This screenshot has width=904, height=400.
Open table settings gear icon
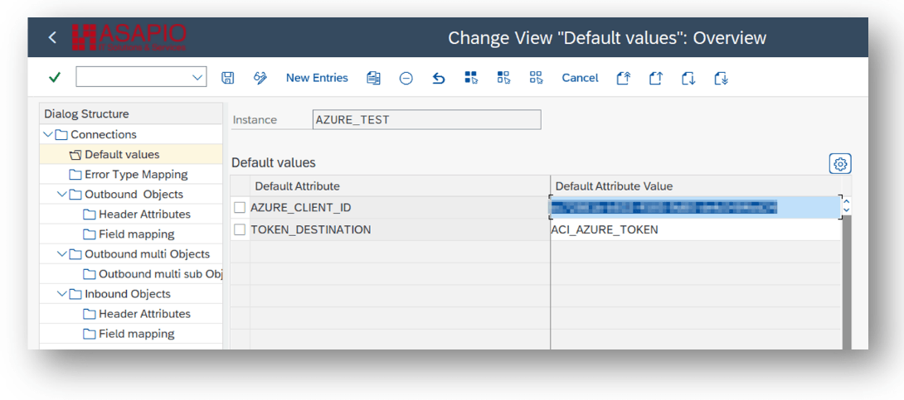click(x=840, y=164)
